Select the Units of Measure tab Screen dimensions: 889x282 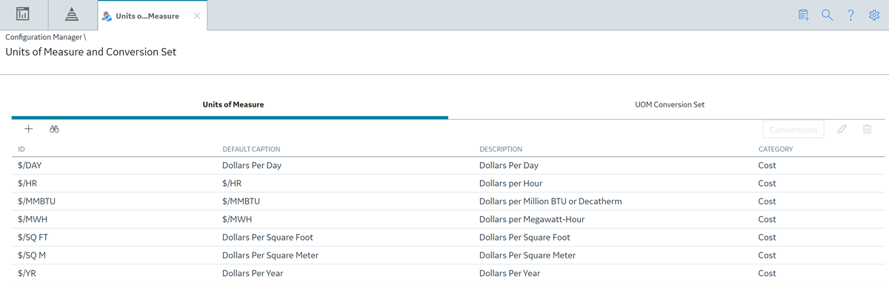[x=233, y=104]
